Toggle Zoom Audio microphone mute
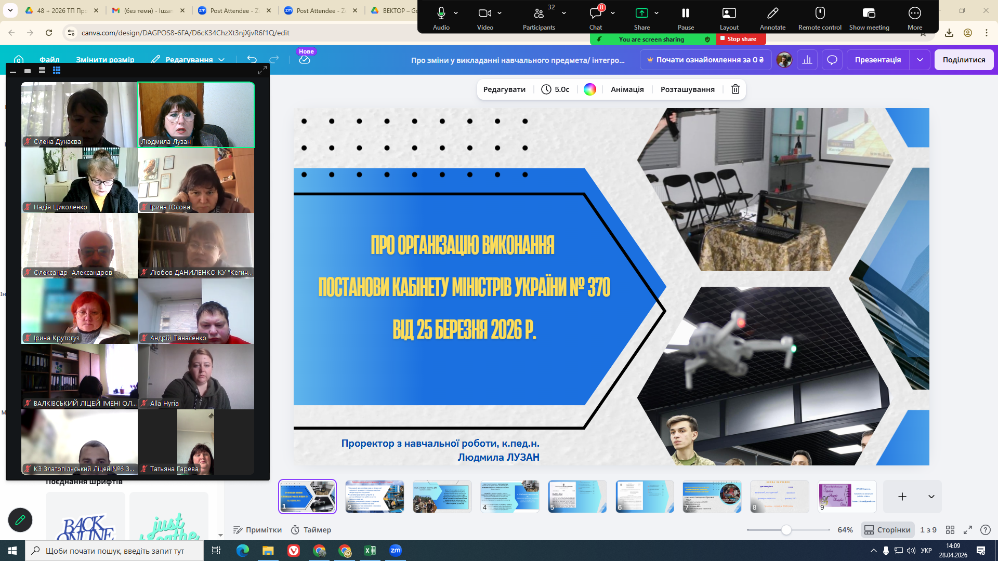 pyautogui.click(x=441, y=14)
